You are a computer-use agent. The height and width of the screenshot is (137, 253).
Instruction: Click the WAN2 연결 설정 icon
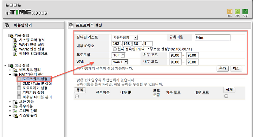coord(15,49)
